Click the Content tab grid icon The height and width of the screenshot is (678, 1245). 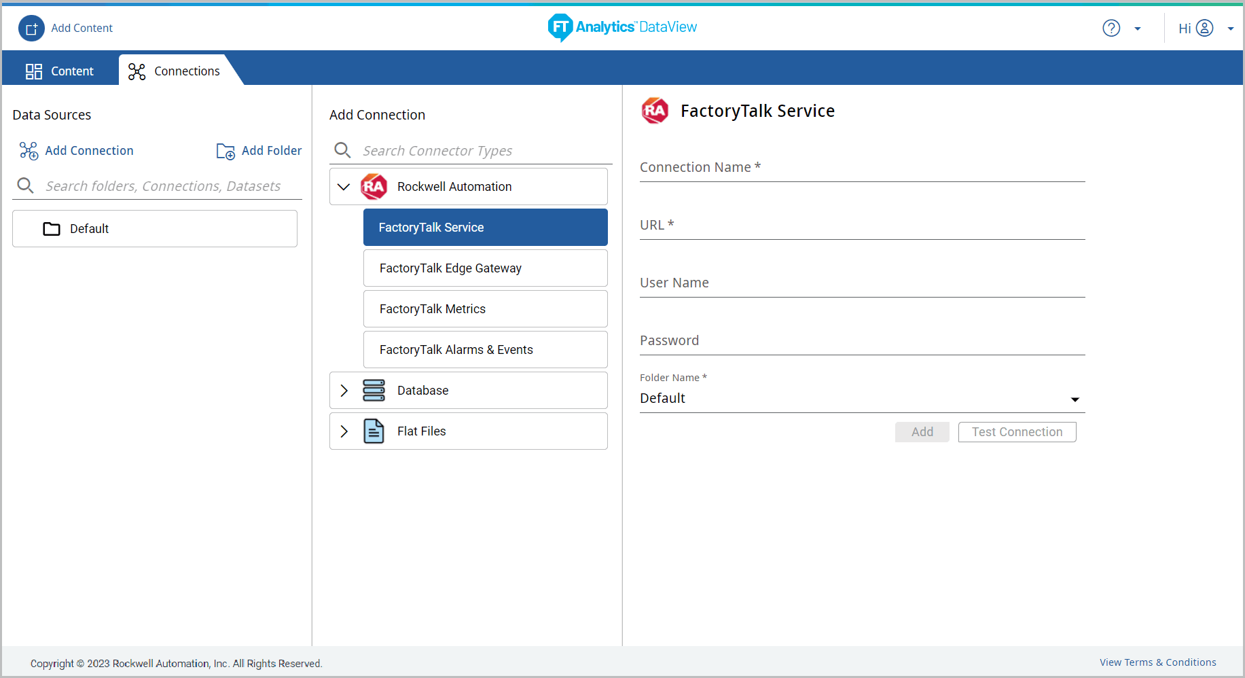[34, 71]
